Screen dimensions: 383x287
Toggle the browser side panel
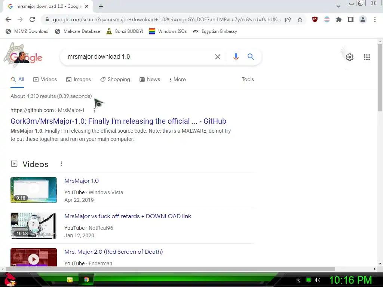point(351,19)
